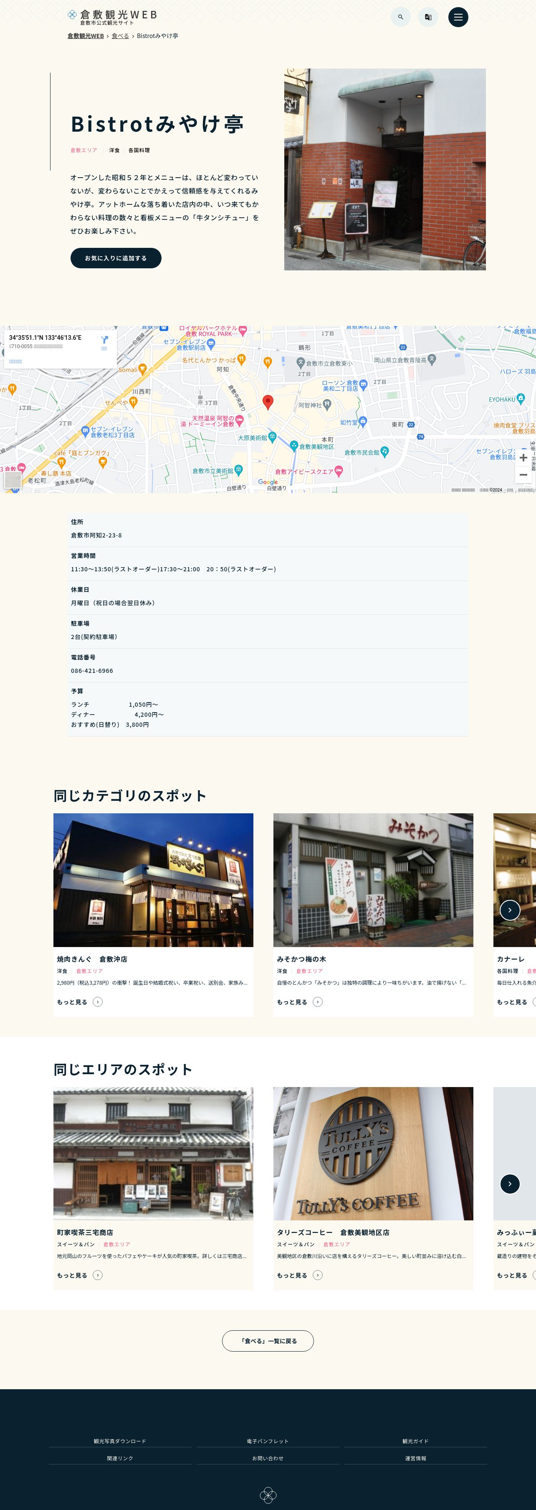Click next arrow in 同じカテゴリのスポット carousel
This screenshot has width=536, height=1510.
tap(510, 910)
